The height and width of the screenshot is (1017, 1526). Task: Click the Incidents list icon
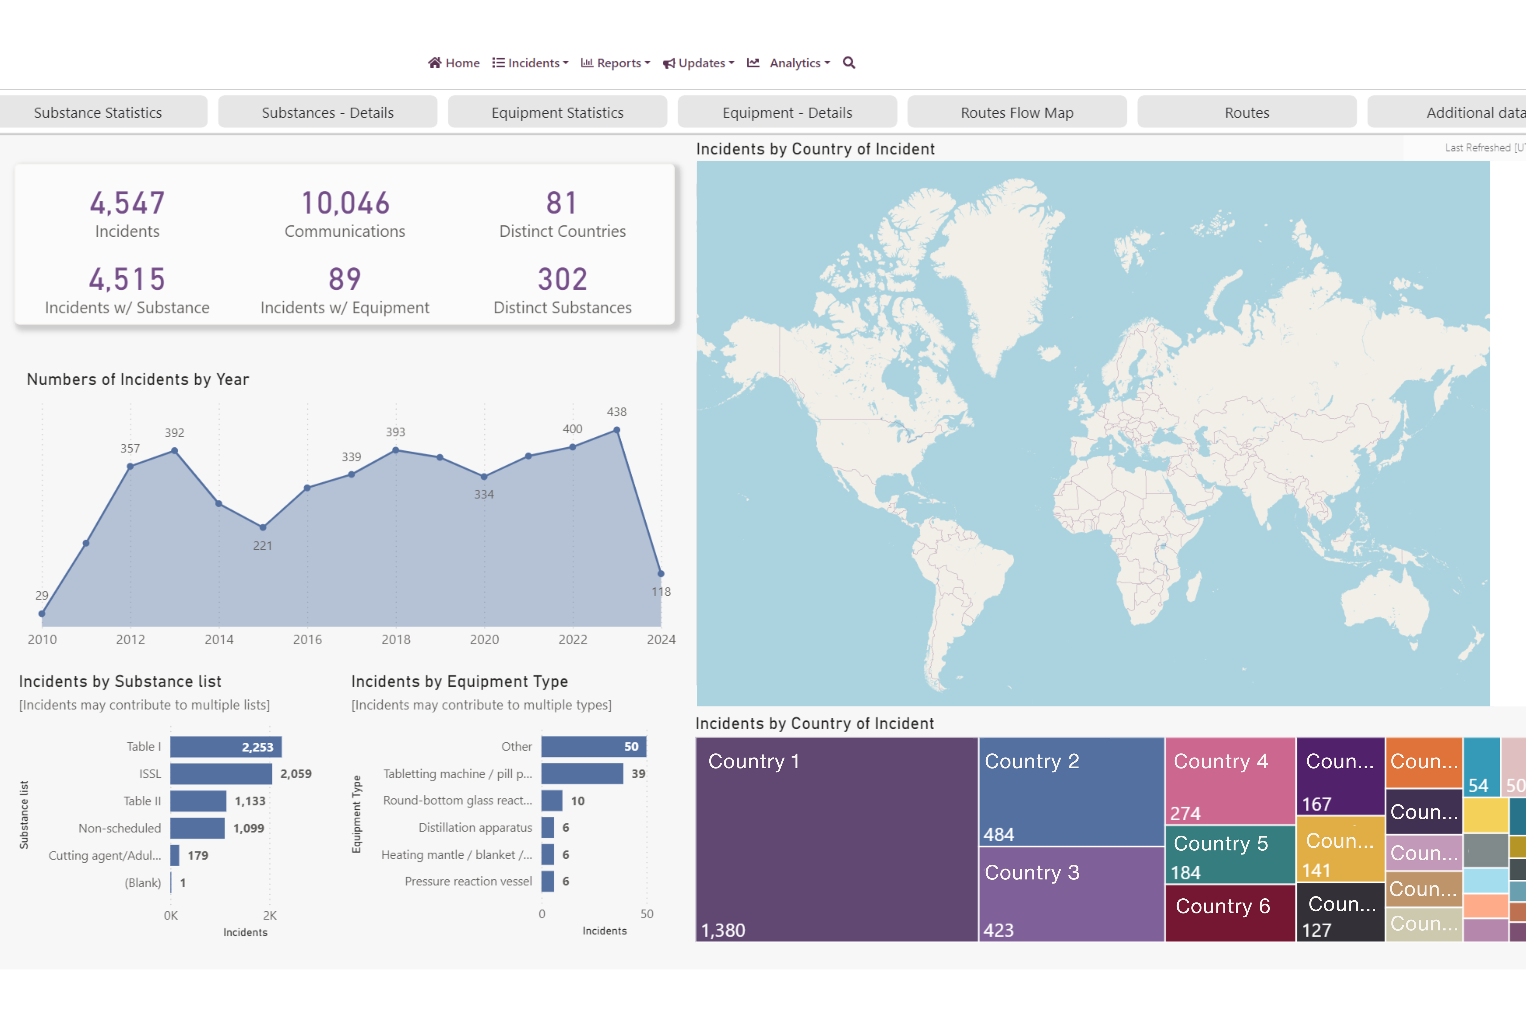[x=498, y=63]
